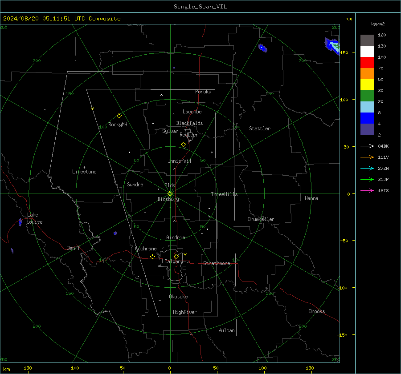Screen dimensions: 401x374
Task: Click the Okotoks town label
Action: (x=178, y=297)
